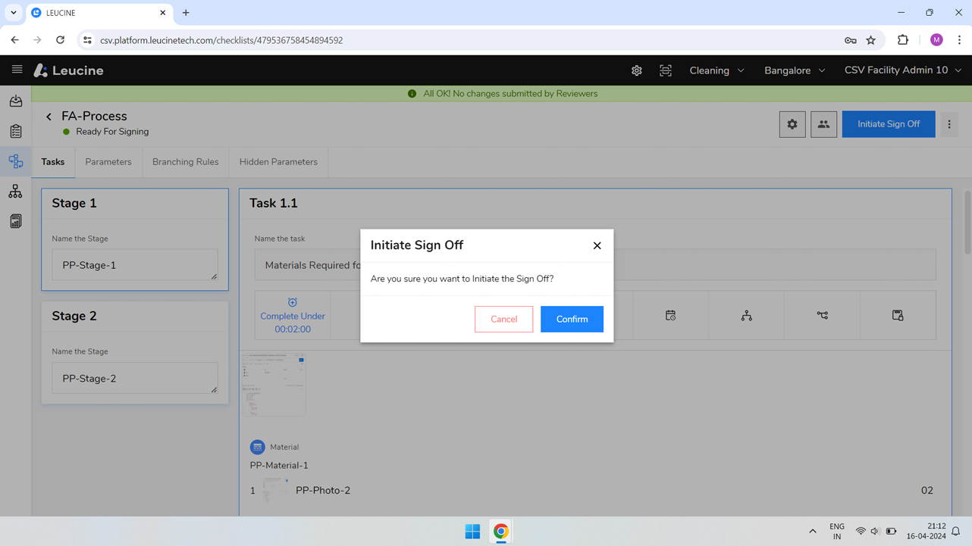The height and width of the screenshot is (546, 972).
Task: Click the QR scan icon in top bar
Action: point(665,70)
